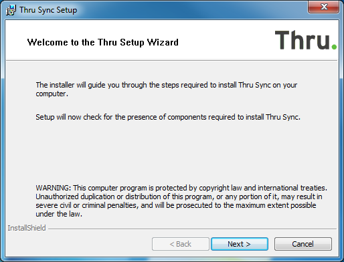Click the InstallShield label
This screenshot has width=344, height=262.
pyautogui.click(x=27, y=228)
